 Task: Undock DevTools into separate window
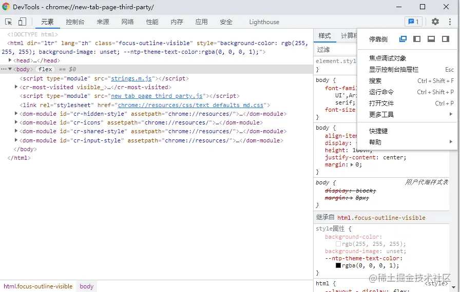coord(403,39)
